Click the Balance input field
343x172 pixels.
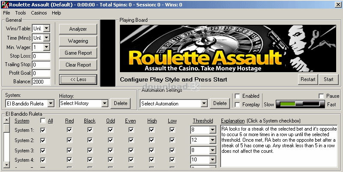42,82
